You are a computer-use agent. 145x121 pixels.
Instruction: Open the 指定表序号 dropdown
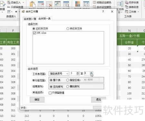59,73
